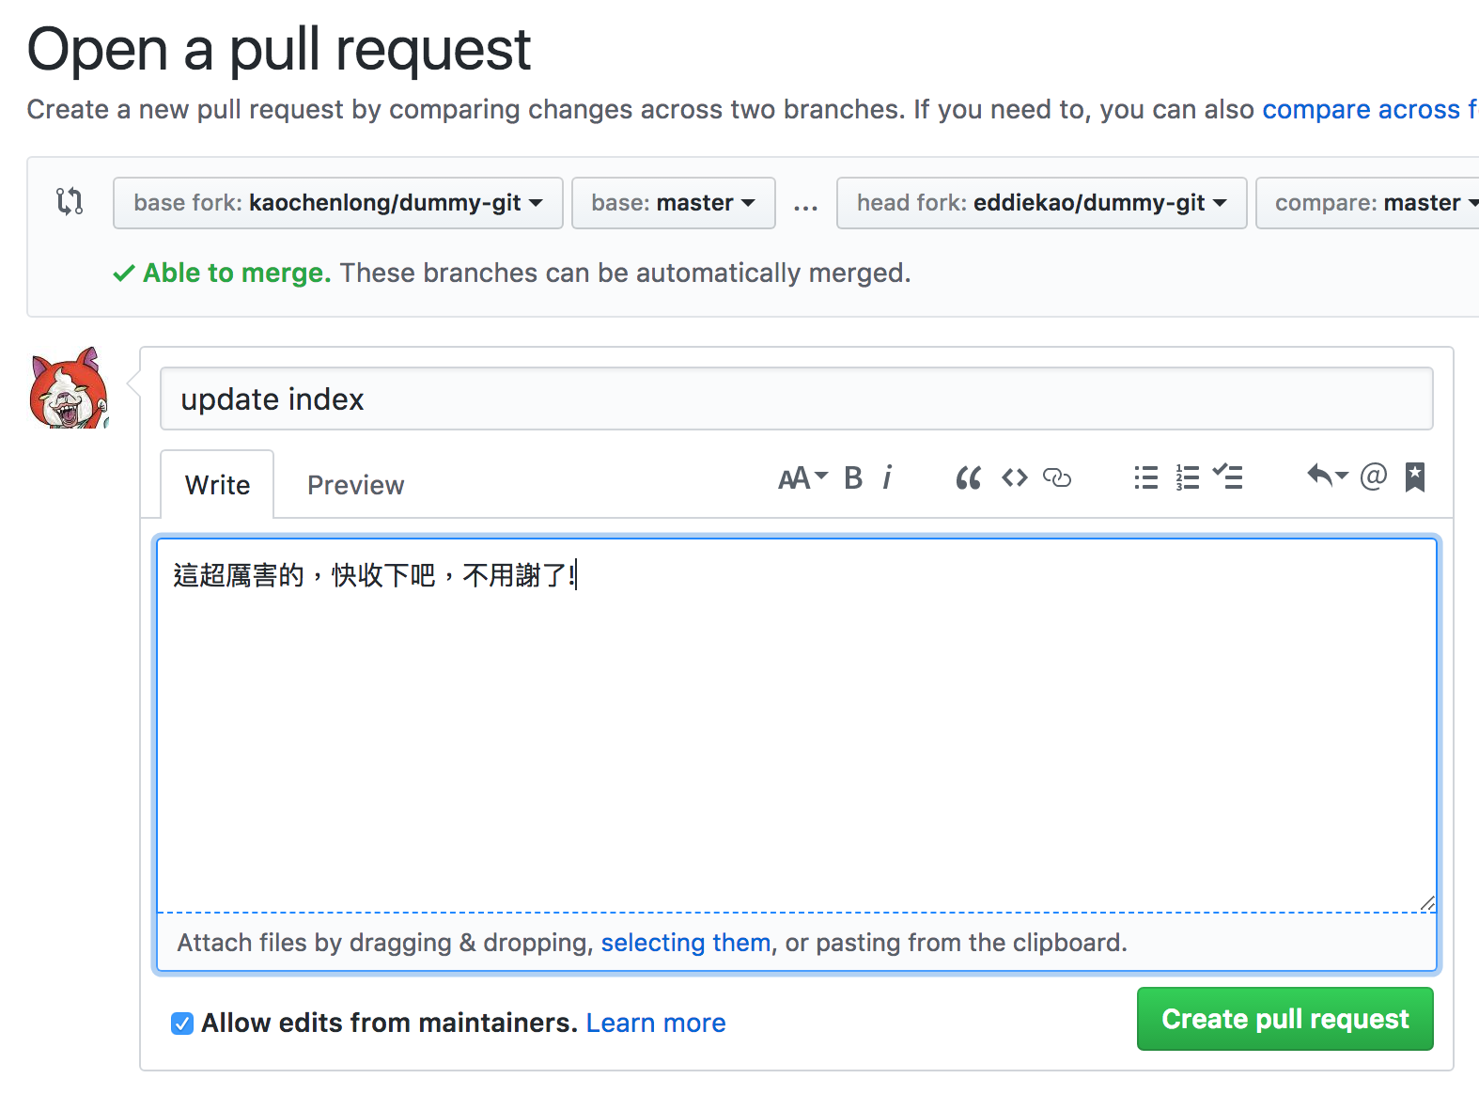Add a task list to comment

point(1227,477)
